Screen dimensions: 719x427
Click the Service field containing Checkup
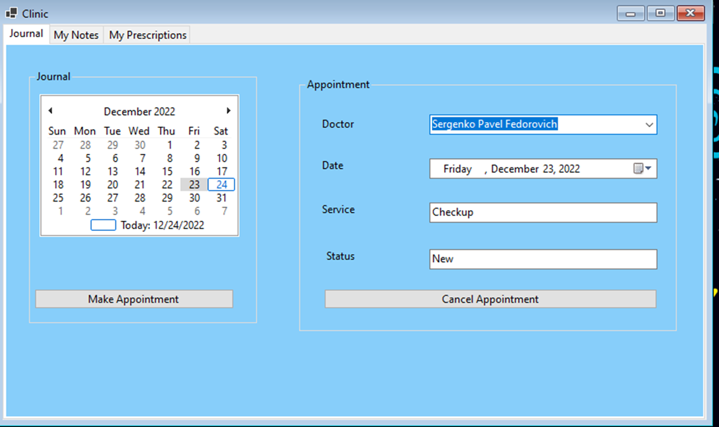(543, 212)
